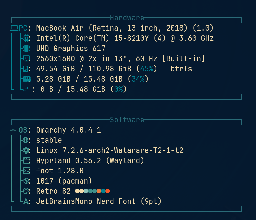Viewport: 256px width, 220px height.
Task: Click the Linux 7.2.6 kernel version line
Action: pyautogui.click(x=110, y=150)
